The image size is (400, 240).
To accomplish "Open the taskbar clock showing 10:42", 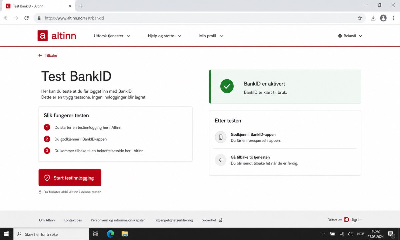I will tap(376, 234).
